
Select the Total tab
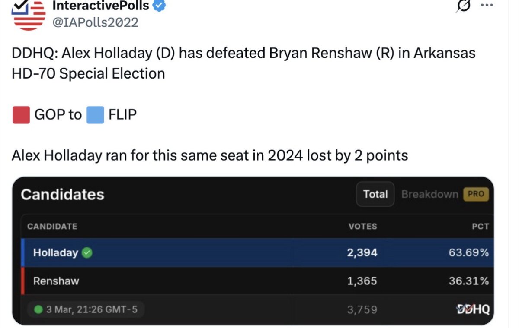pyautogui.click(x=375, y=194)
